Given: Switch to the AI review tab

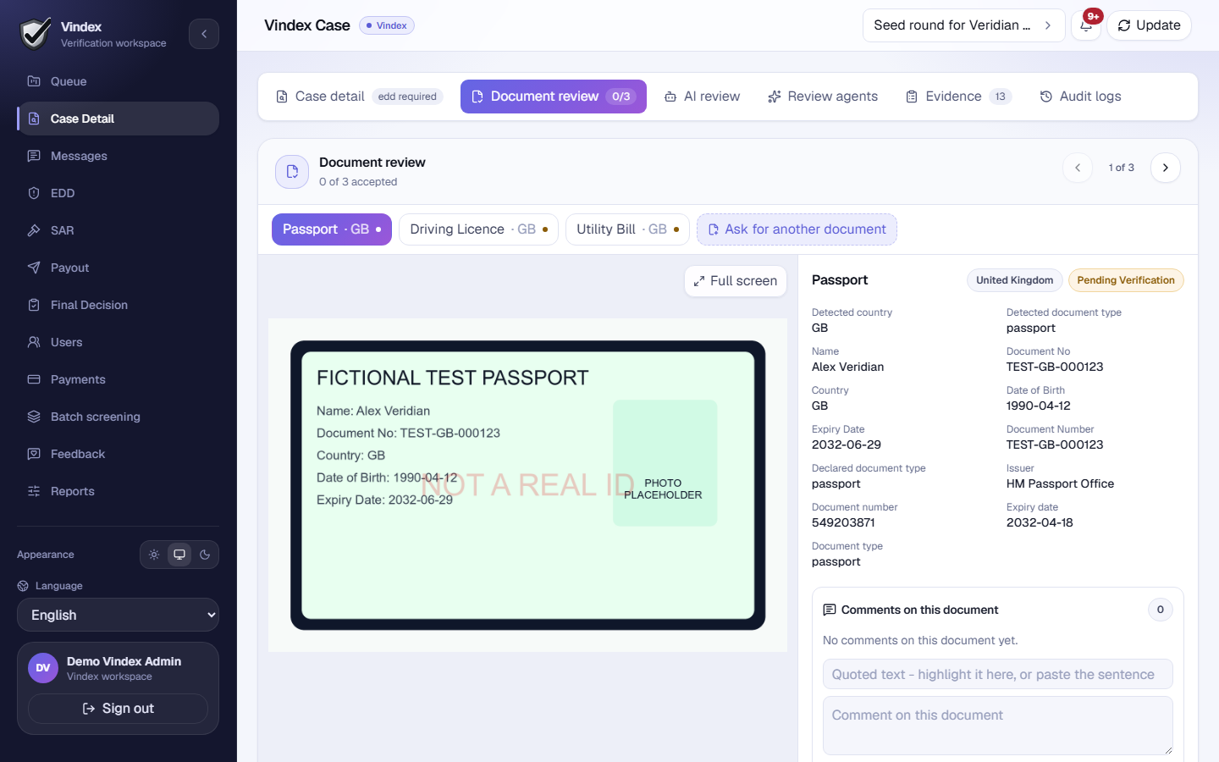Looking at the screenshot, I should tap(702, 97).
